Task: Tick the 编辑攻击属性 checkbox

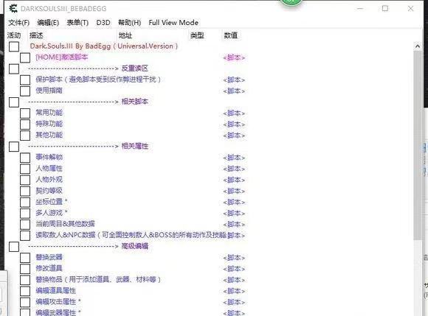Action: (25, 302)
